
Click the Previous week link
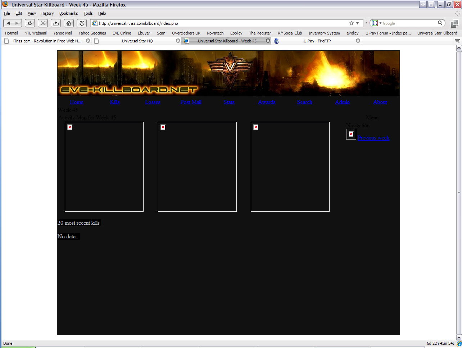tap(373, 138)
